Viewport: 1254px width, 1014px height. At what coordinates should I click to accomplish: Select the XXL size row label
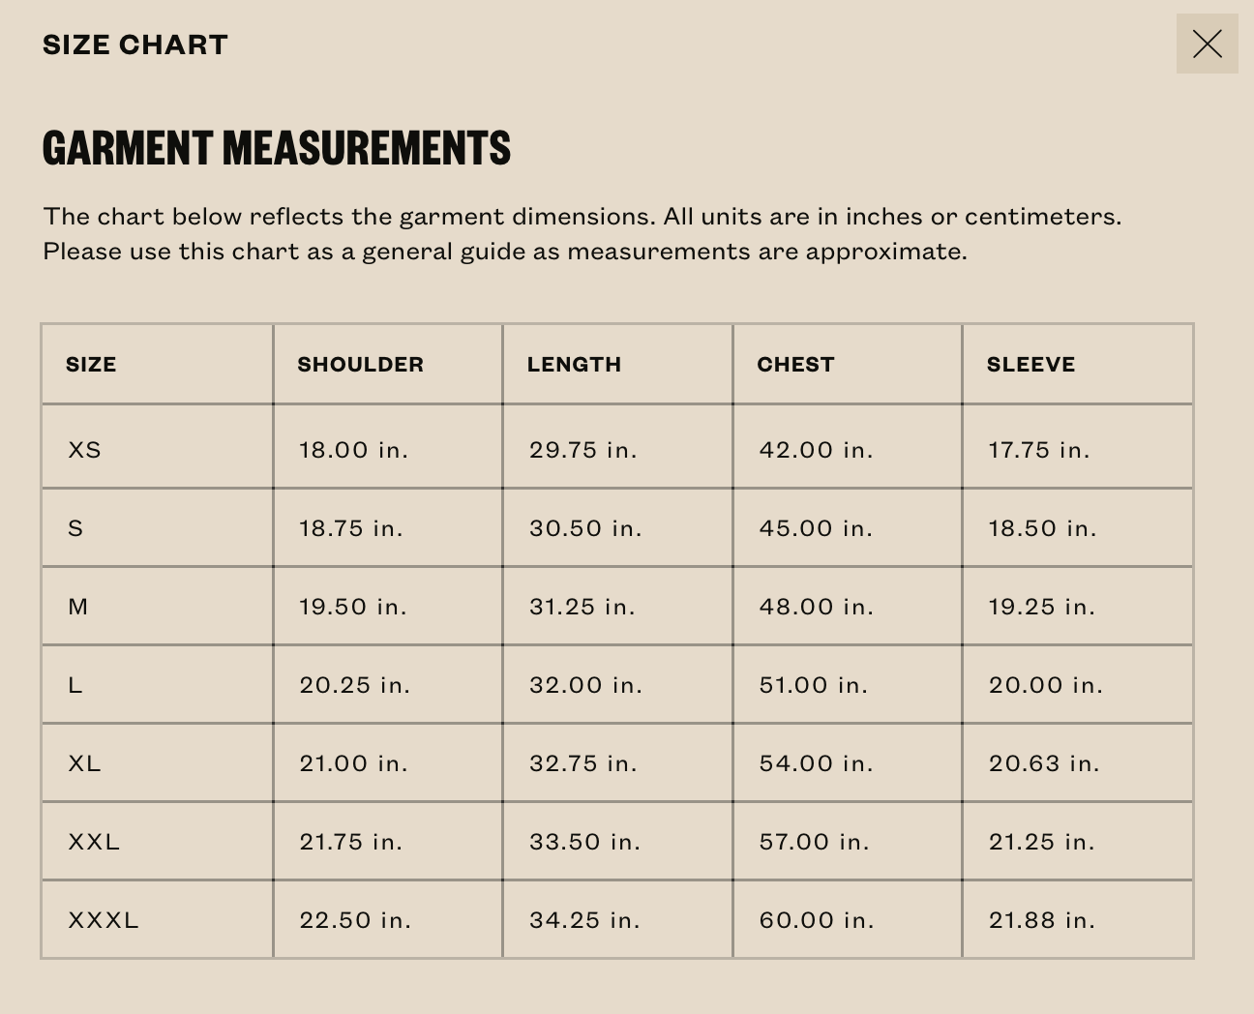(x=94, y=842)
